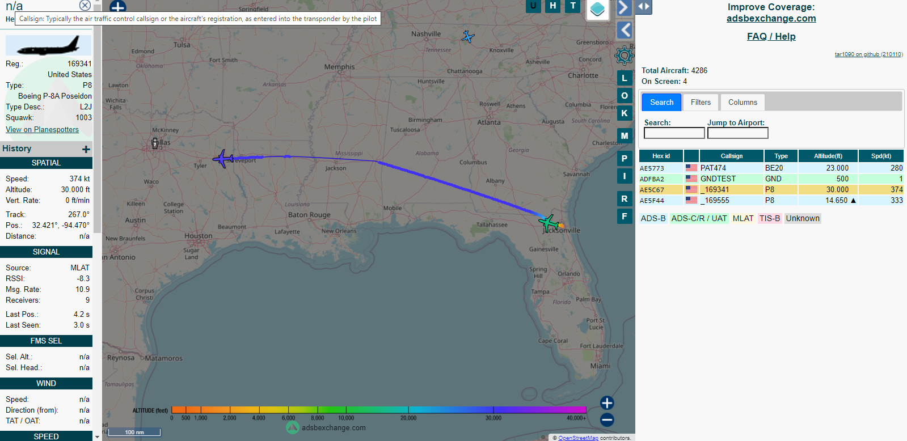Click the aircraft silhouette thumbnail
Screen dimensions: 907x441
(x=48, y=45)
